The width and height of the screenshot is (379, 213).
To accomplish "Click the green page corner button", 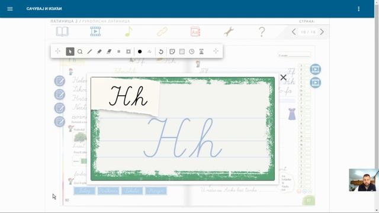I will 309,201.
